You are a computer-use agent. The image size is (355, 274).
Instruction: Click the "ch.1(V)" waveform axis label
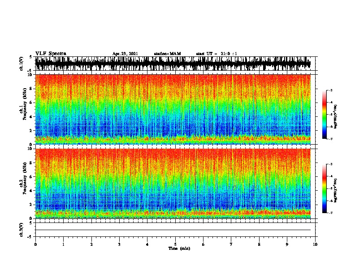click(22, 64)
